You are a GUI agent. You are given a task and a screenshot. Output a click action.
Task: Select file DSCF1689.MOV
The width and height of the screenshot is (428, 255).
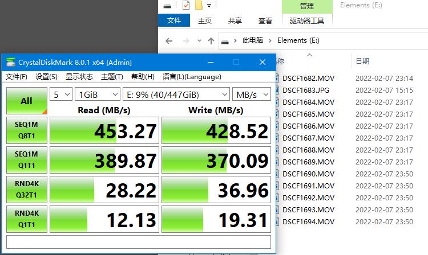(308, 162)
